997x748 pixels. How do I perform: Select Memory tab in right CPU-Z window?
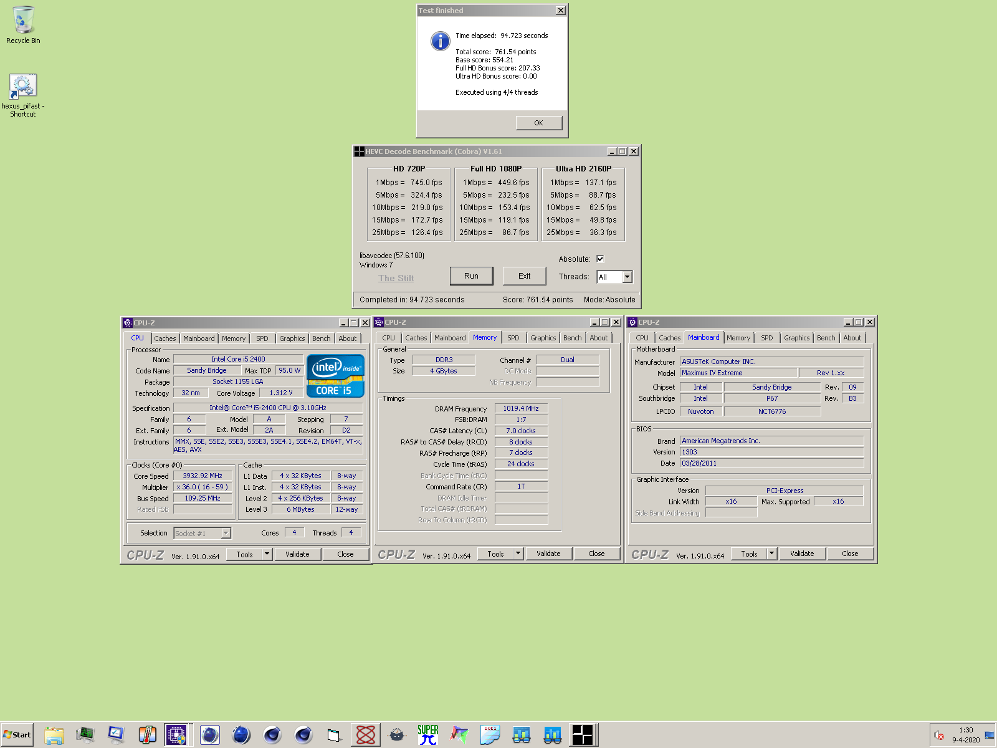point(738,338)
